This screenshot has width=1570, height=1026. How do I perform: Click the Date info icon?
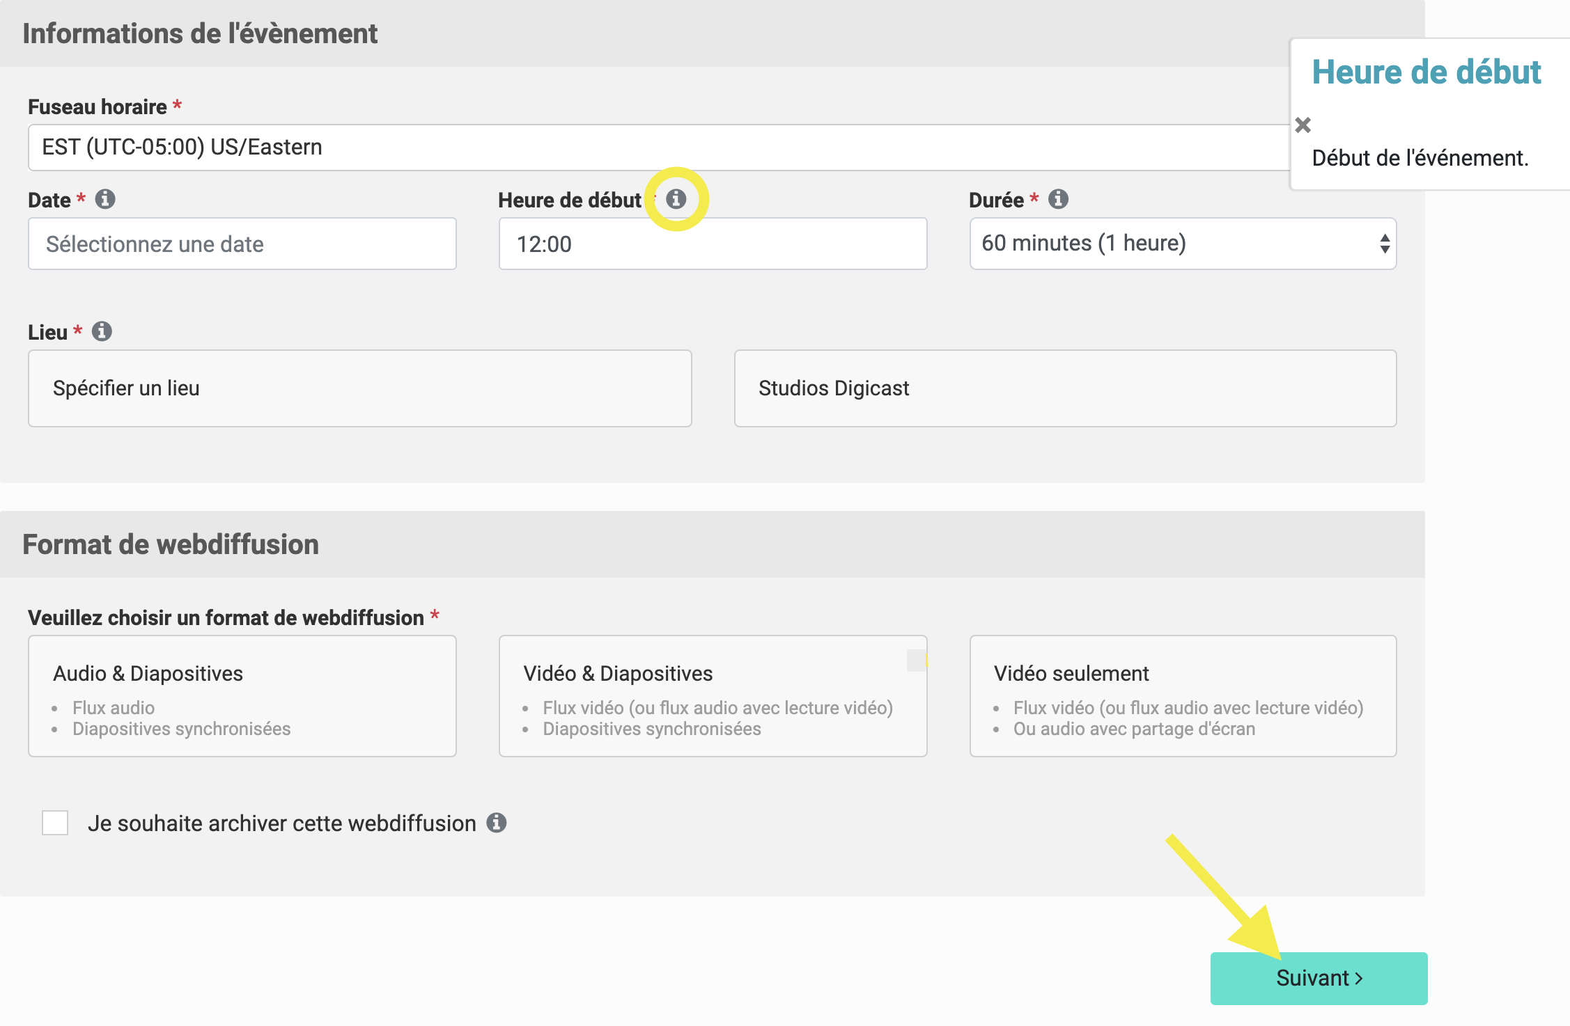coord(105,199)
